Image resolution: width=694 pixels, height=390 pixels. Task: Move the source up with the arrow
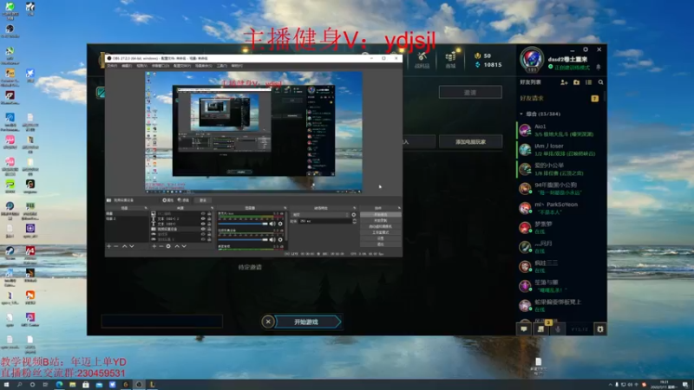coord(177,246)
